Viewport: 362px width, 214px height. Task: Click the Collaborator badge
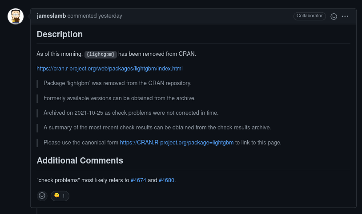point(310,16)
